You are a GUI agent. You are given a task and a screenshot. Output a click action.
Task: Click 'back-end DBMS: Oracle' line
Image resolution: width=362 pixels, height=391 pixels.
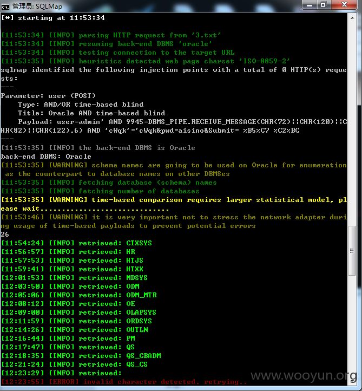coord(46,157)
